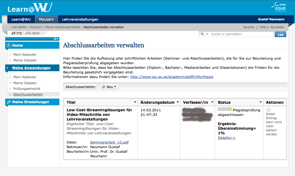
Task: Open the Seminararbeit_v3.pdf file link
Action: click(x=109, y=142)
